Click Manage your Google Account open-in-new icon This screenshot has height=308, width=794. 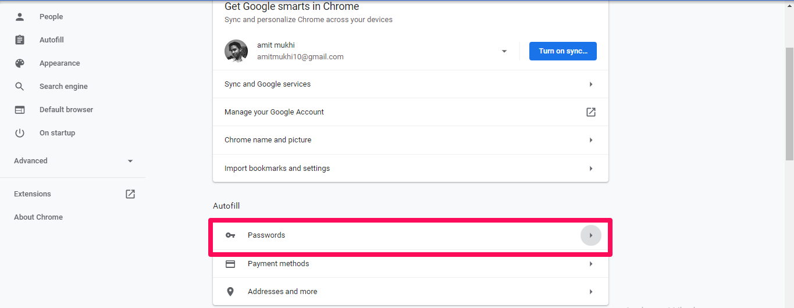click(591, 112)
